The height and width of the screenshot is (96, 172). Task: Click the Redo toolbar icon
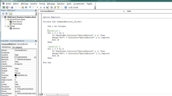coord(33,7)
